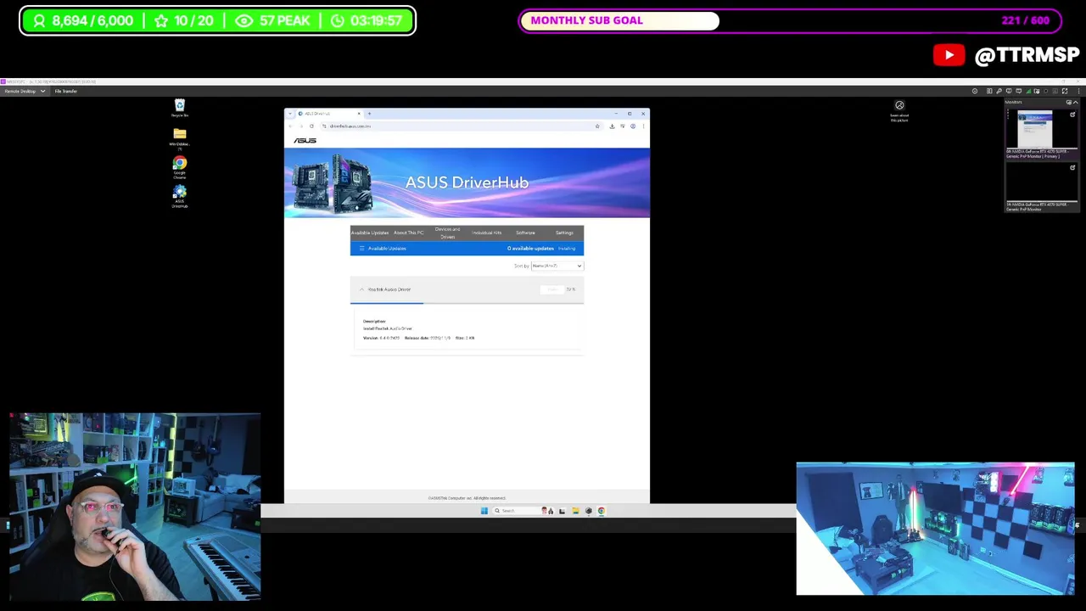This screenshot has width=1086, height=611.
Task: Click the greyed-out install button for Realtek driver
Action: (552, 289)
